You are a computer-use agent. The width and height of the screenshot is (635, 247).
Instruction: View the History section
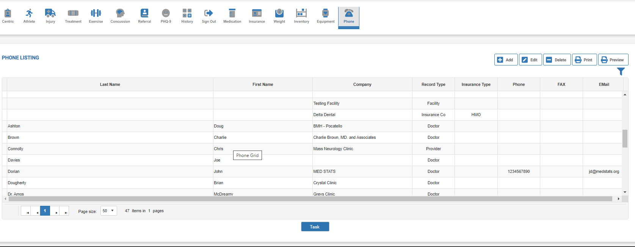(187, 16)
